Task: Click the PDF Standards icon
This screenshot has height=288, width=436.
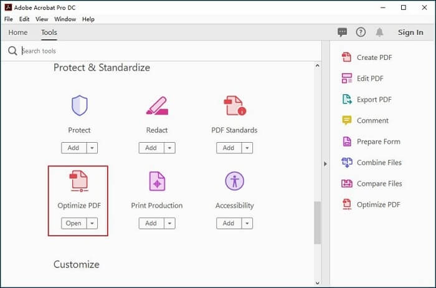Action: pos(235,105)
